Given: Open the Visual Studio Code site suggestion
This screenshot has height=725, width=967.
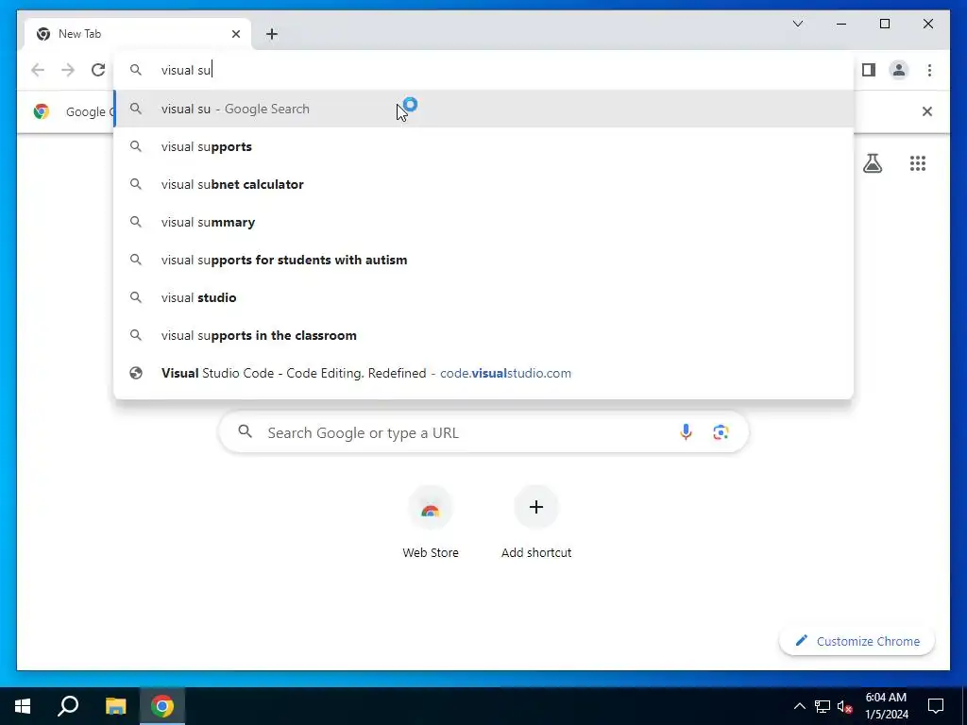Looking at the screenshot, I should coord(483,373).
